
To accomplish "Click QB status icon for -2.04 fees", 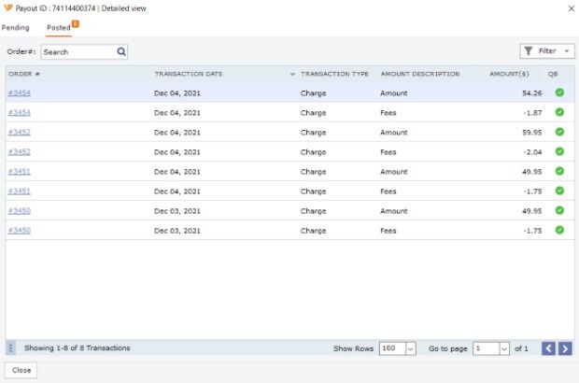I will tap(559, 151).
